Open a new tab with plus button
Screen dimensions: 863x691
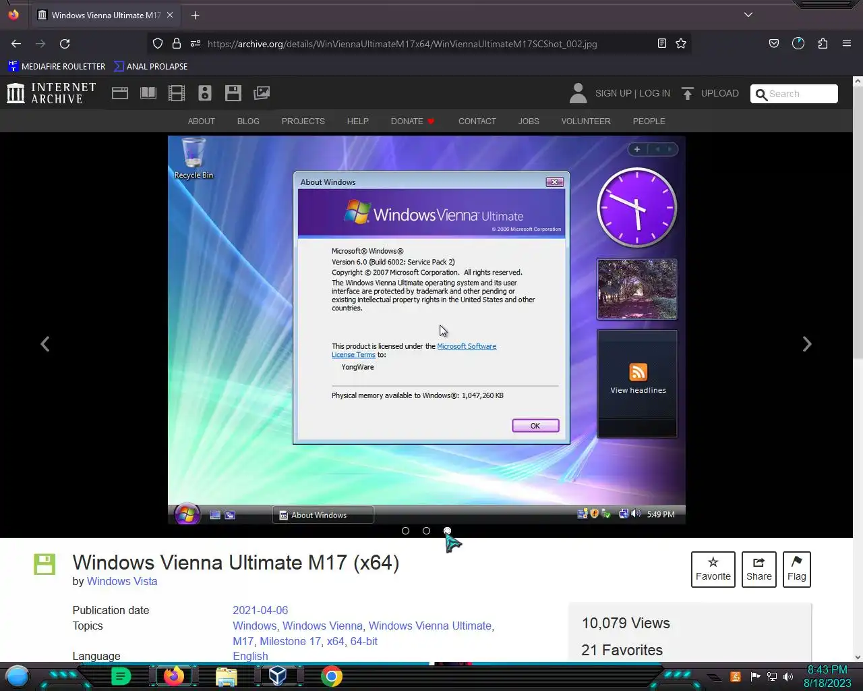pos(195,15)
